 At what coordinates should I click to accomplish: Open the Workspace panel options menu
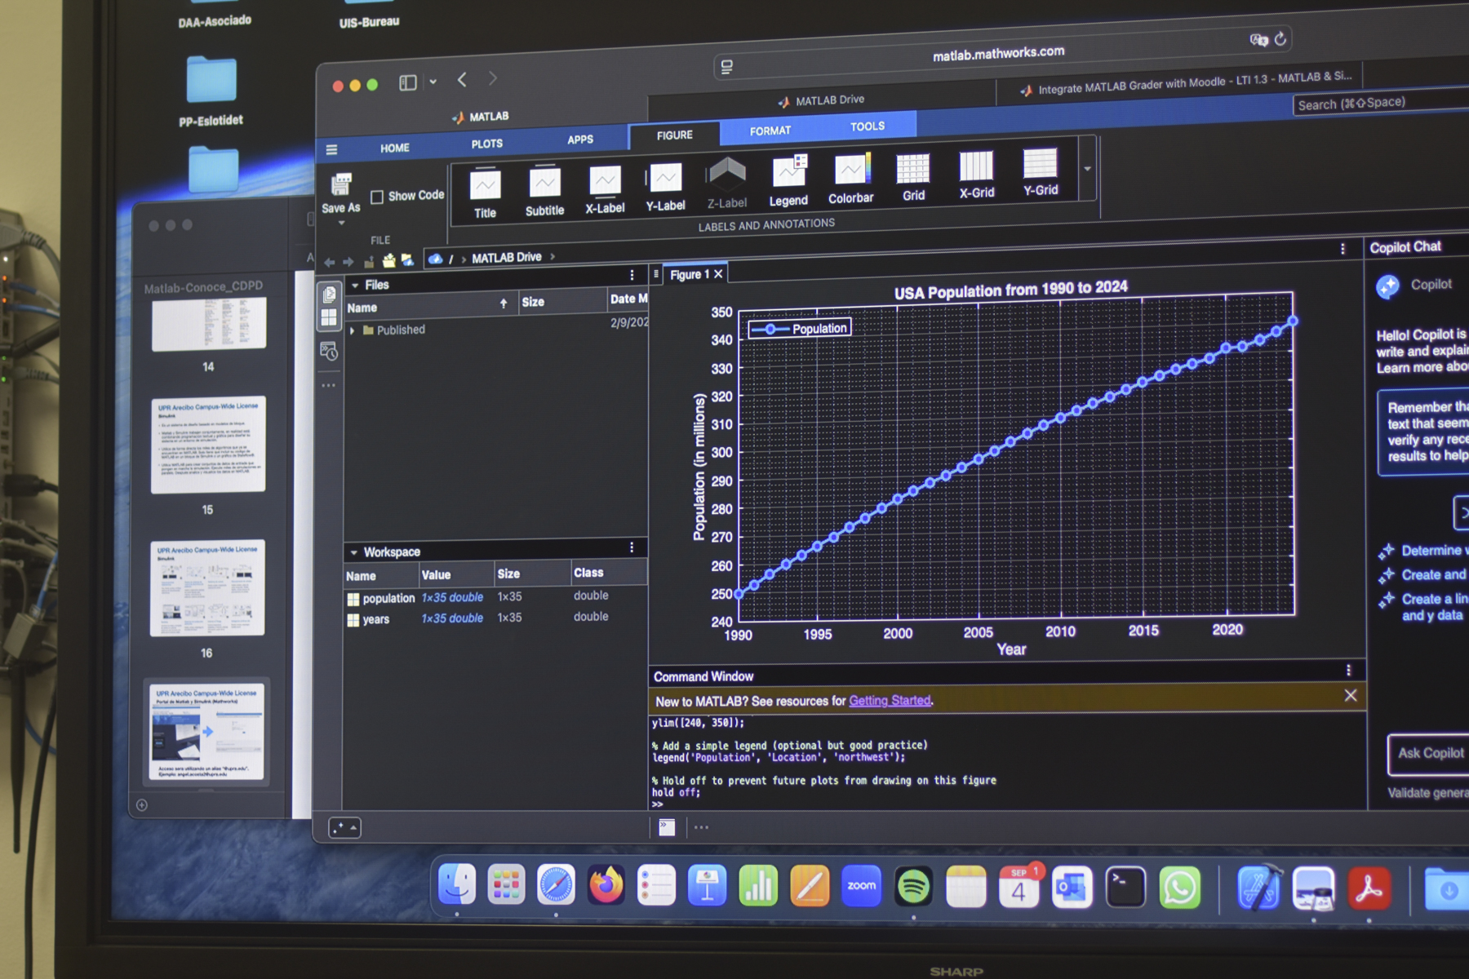point(632,547)
